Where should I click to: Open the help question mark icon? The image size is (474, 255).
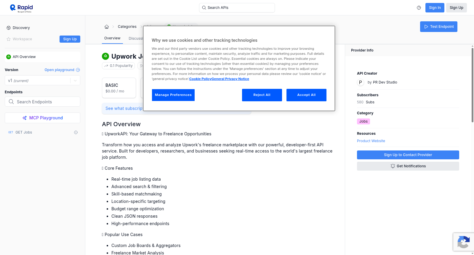[419, 8]
